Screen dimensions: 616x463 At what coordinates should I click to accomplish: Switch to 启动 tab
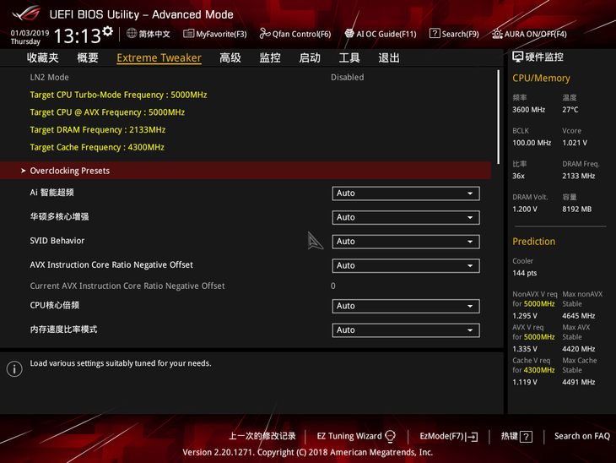(310, 57)
